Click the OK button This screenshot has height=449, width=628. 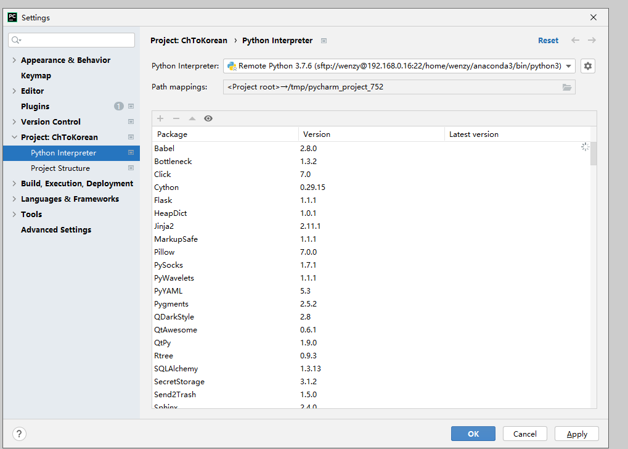[473, 434]
